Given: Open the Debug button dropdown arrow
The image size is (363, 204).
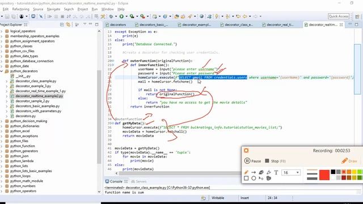Looking at the screenshot, I should coord(116,16).
